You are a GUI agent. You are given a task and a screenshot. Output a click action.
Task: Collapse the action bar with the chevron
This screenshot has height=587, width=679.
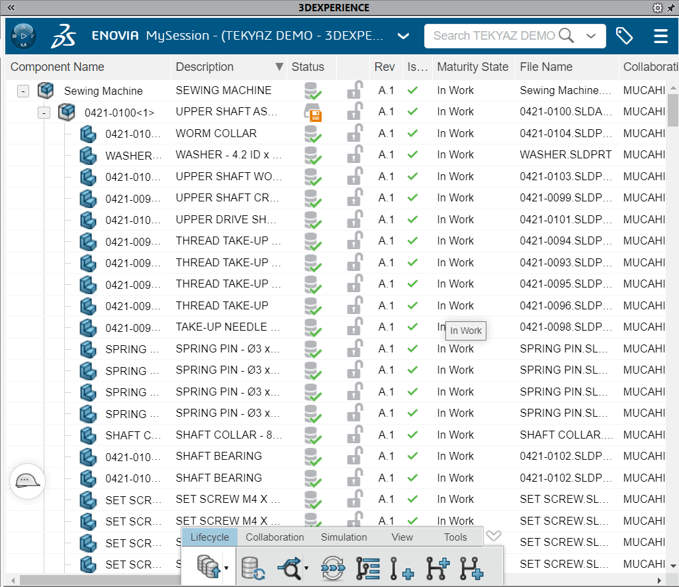[494, 536]
